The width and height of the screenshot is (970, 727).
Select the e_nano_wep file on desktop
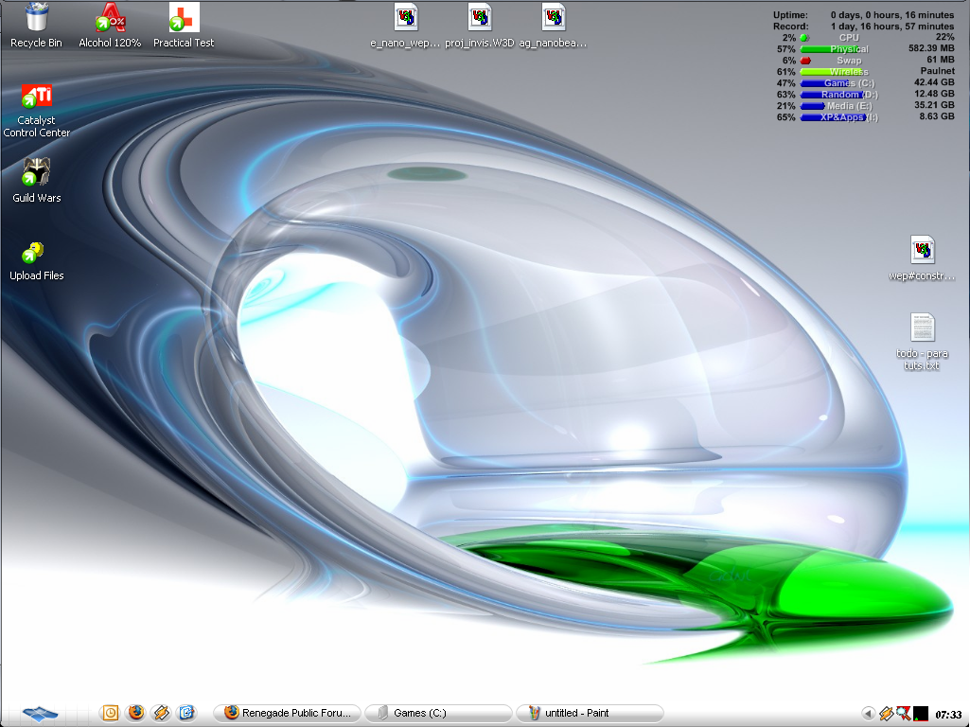coord(406,18)
